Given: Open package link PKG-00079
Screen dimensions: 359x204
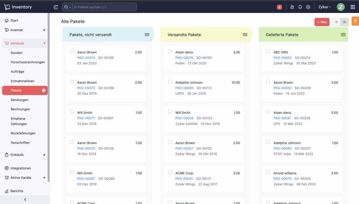Looking at the screenshot, I should pyautogui.click(x=282, y=178).
